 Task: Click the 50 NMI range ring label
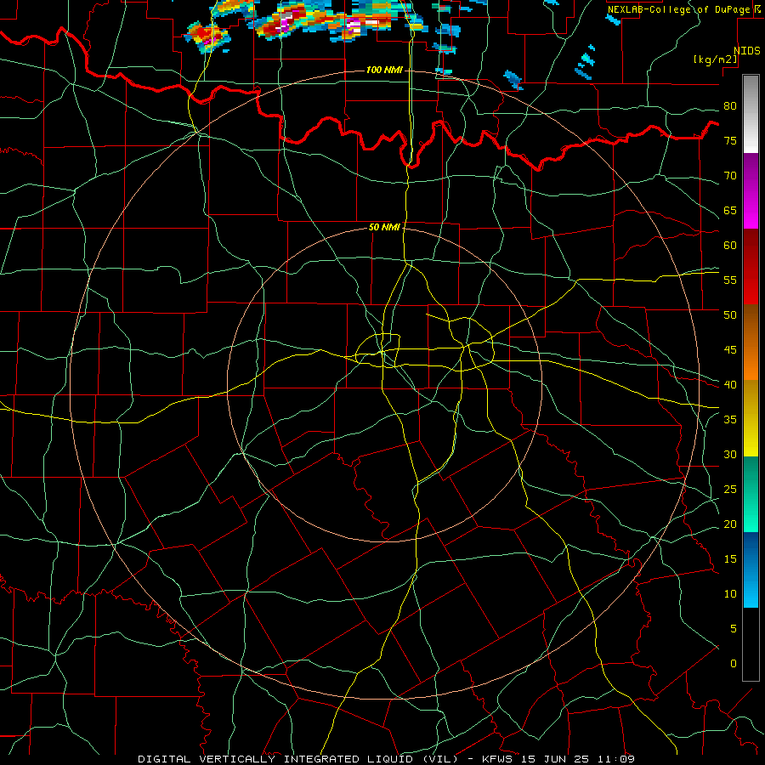click(384, 227)
